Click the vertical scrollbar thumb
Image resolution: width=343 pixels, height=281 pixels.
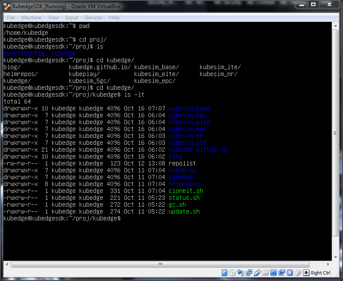pos(336,133)
